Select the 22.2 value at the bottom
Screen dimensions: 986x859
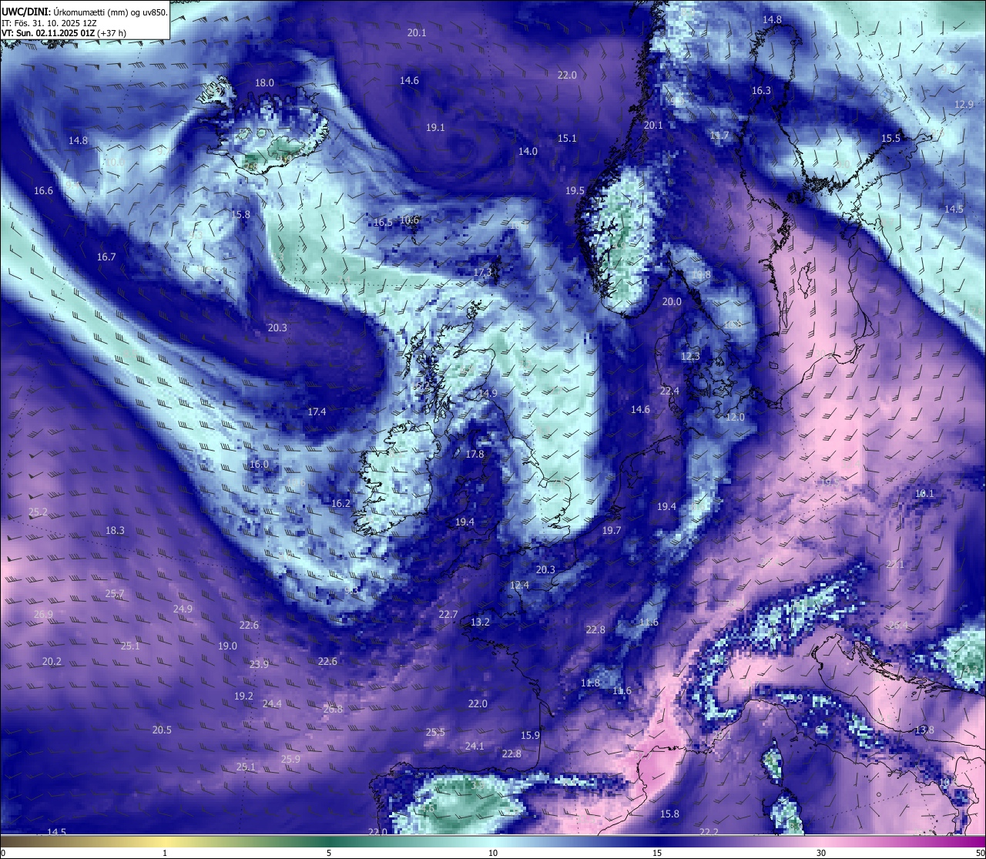(x=709, y=832)
